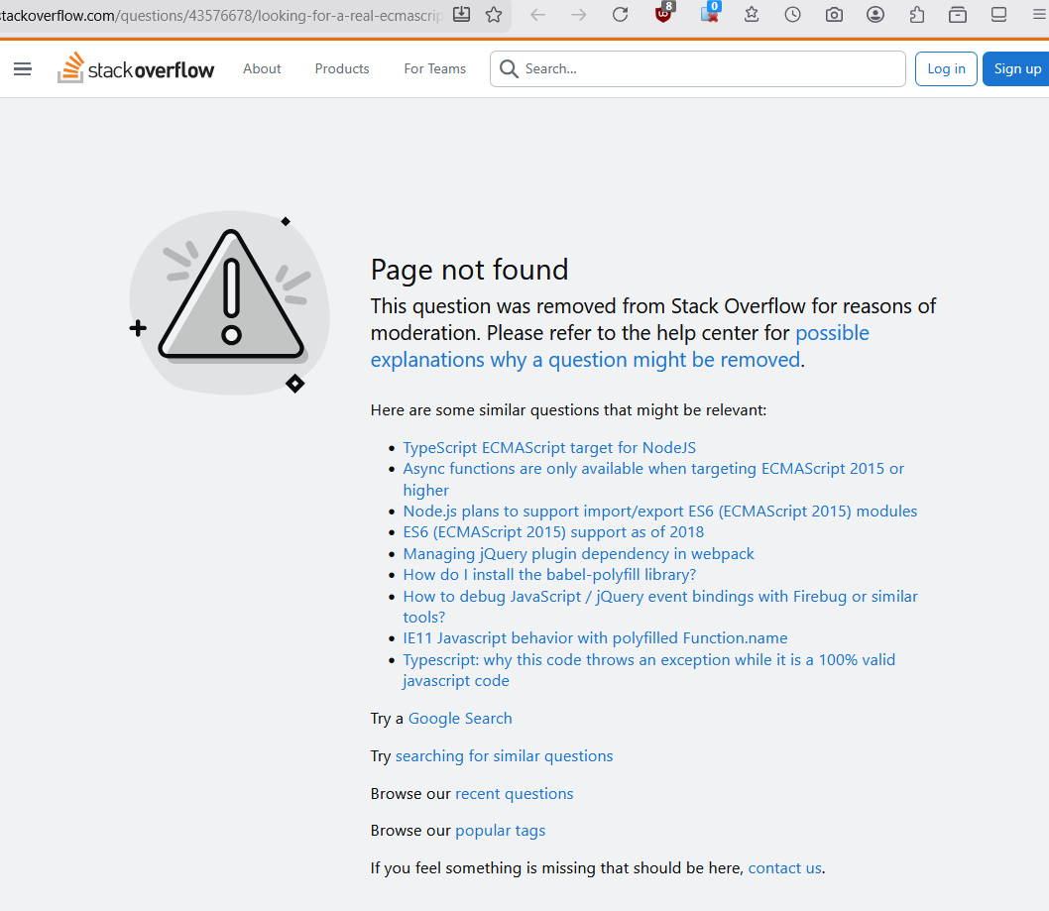Bookmark this page with the star icon
The image size is (1049, 911).
pyautogui.click(x=494, y=15)
